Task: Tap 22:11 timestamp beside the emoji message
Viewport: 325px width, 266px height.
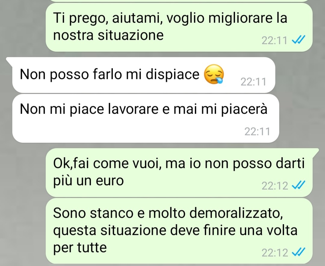Action: coord(253,82)
